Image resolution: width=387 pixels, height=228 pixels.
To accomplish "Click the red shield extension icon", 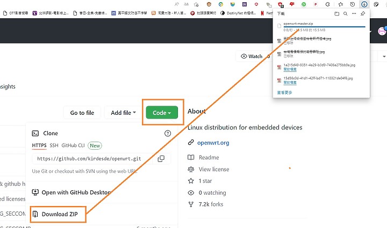I will tap(281, 4).
